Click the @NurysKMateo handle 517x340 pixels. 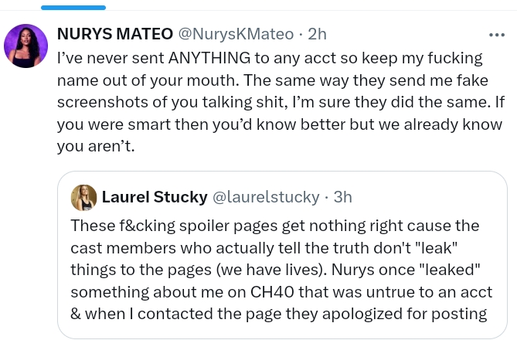coord(236,34)
